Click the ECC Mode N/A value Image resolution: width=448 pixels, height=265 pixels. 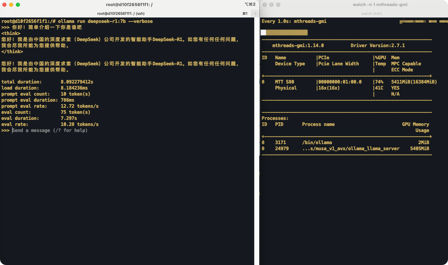click(x=395, y=94)
